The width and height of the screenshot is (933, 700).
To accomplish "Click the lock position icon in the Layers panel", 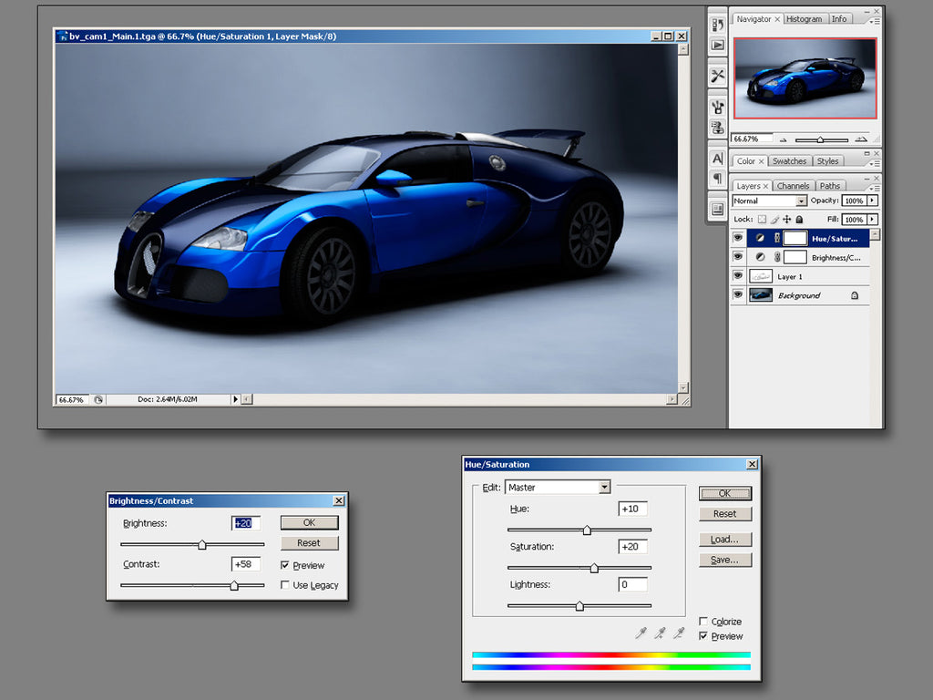I will pyautogui.click(x=786, y=220).
